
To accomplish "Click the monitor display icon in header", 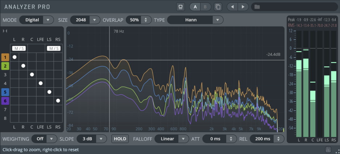I will point(180,7).
